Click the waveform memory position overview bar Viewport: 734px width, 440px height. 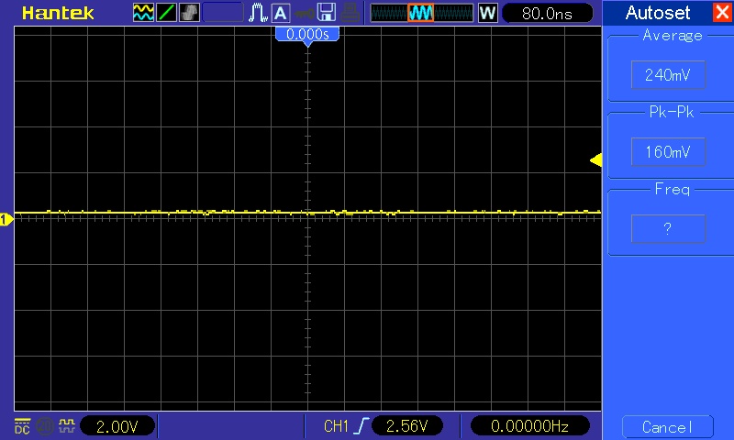click(421, 13)
